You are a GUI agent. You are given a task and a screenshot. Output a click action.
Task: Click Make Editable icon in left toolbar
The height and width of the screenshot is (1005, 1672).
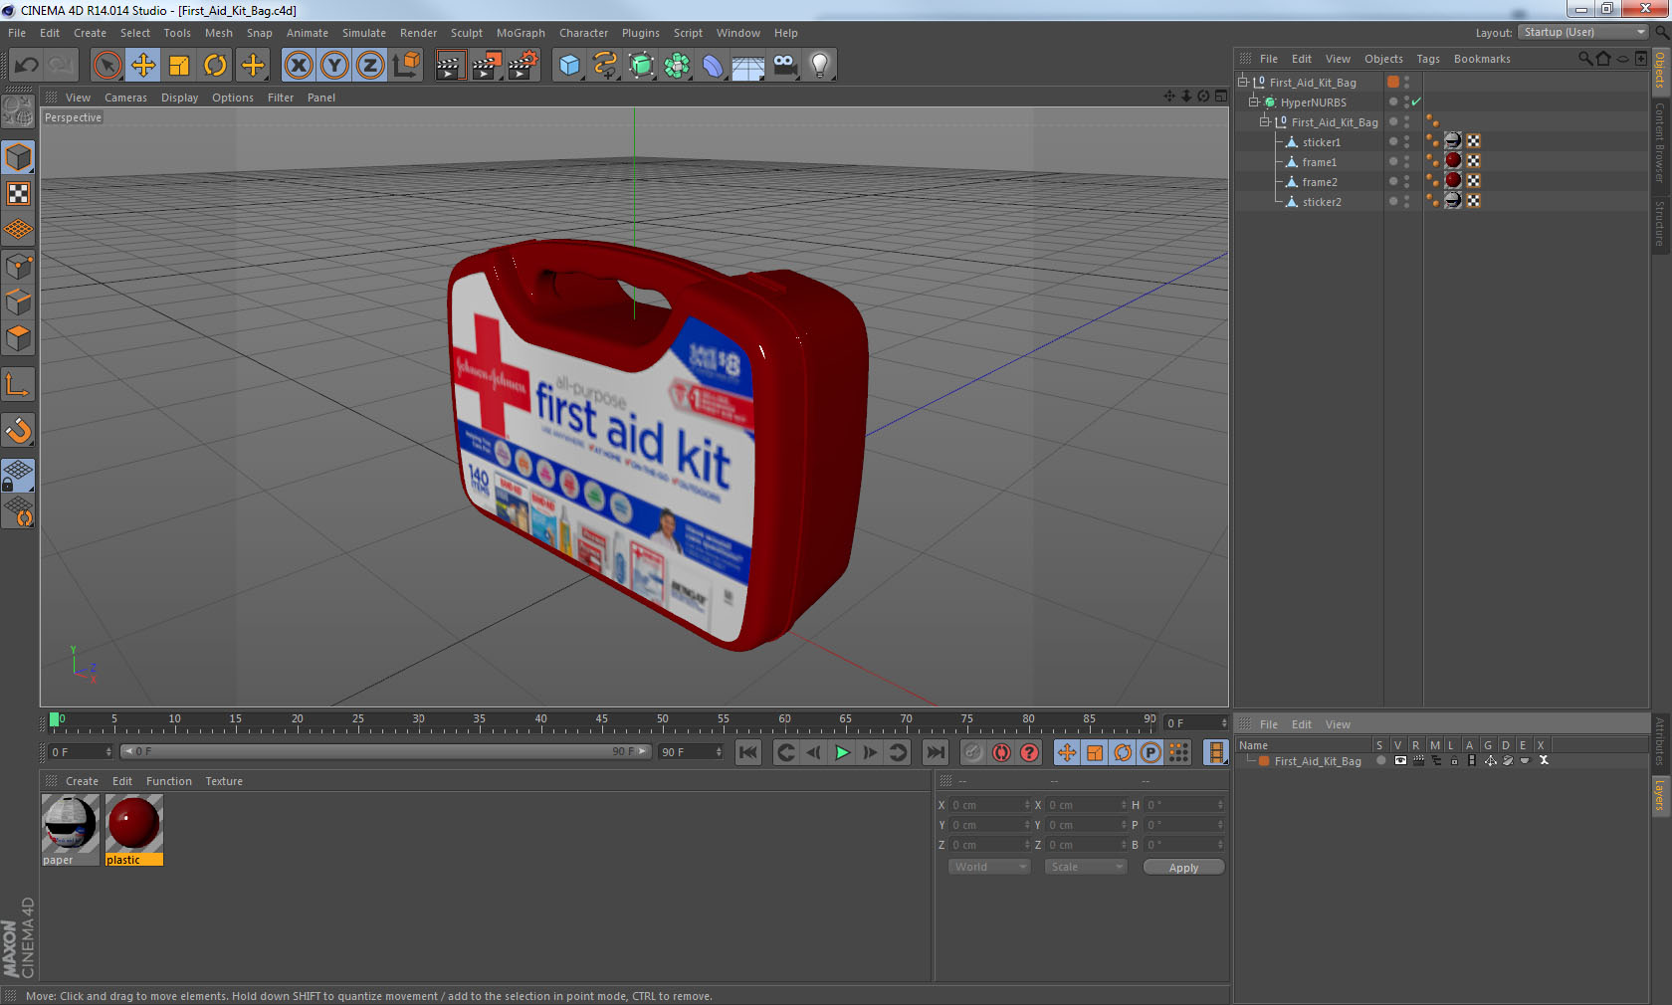pos(18,110)
